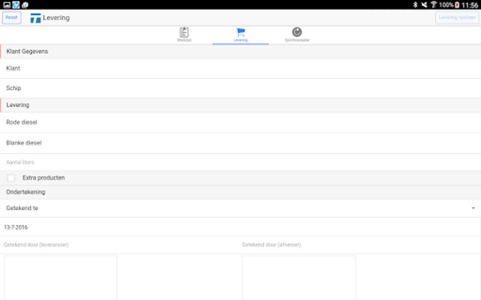Screen dimensions: 481x300
Task: Focus Getekend door (leverancier) field
Action: click(120, 245)
